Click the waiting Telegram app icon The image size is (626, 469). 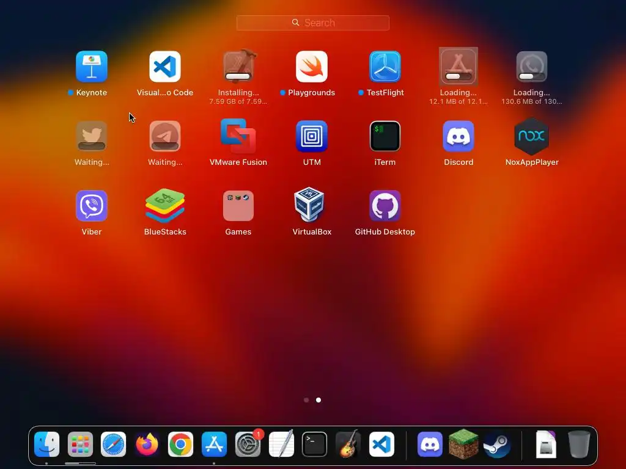click(x=165, y=136)
